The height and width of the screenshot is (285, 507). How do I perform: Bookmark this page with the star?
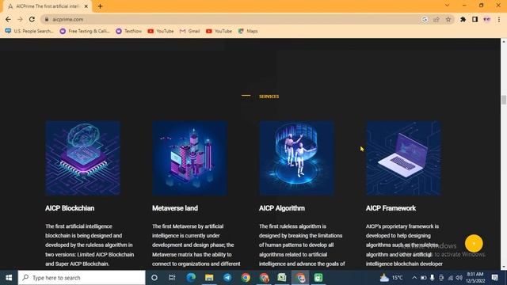pyautogui.click(x=448, y=19)
